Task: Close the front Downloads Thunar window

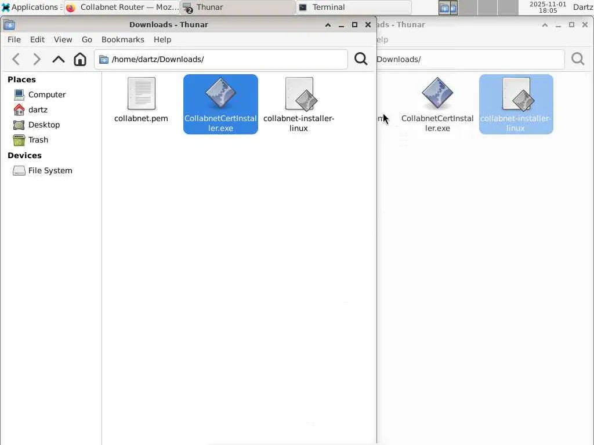Action: (368, 24)
